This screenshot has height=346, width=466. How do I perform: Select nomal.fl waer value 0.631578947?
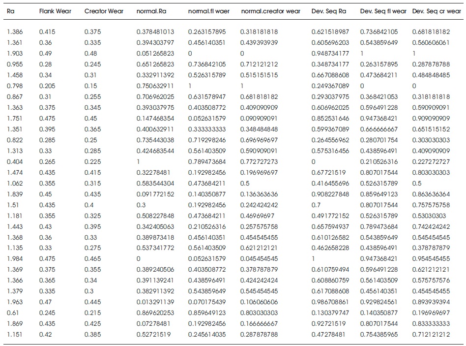click(x=207, y=97)
